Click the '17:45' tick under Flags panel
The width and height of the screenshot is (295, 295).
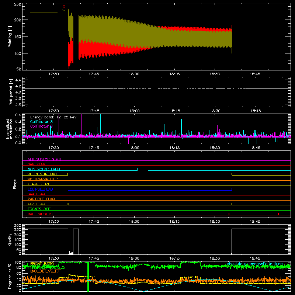(94, 222)
